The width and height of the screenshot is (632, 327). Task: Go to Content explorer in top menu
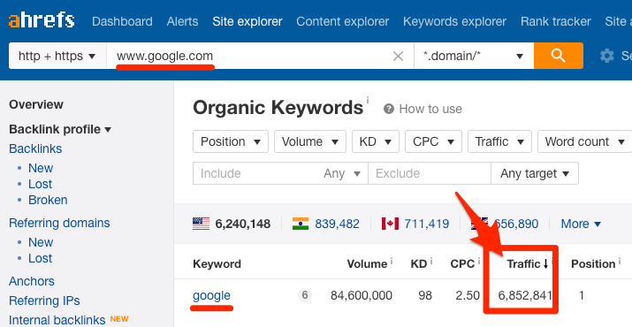[343, 21]
